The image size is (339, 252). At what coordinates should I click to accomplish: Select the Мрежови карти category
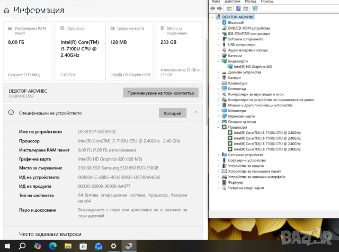click(x=242, y=116)
